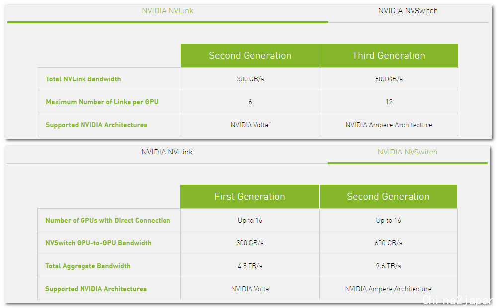
Task: Click the NVSwitch GPU-to-GPU Bandwidth label
Action: point(98,243)
